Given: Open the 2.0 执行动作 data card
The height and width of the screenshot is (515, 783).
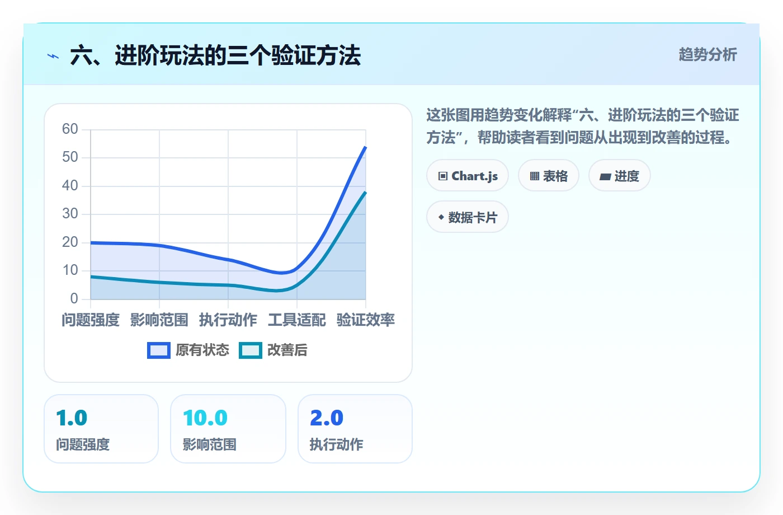Looking at the screenshot, I should coord(355,429).
